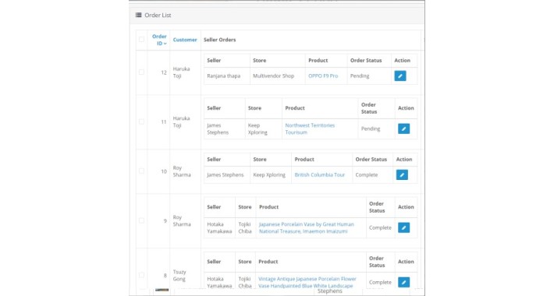Click the customer Haruka Toji on order 11
Image resolution: width=554 pixels, height=296 pixels.
[181, 122]
